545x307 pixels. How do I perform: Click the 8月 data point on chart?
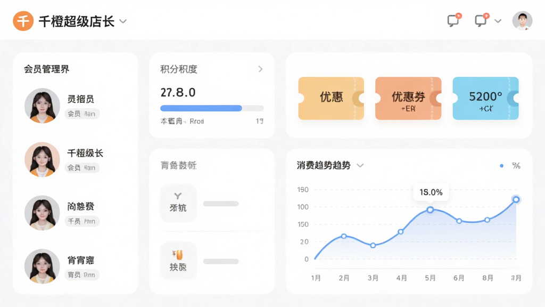[x=487, y=220]
